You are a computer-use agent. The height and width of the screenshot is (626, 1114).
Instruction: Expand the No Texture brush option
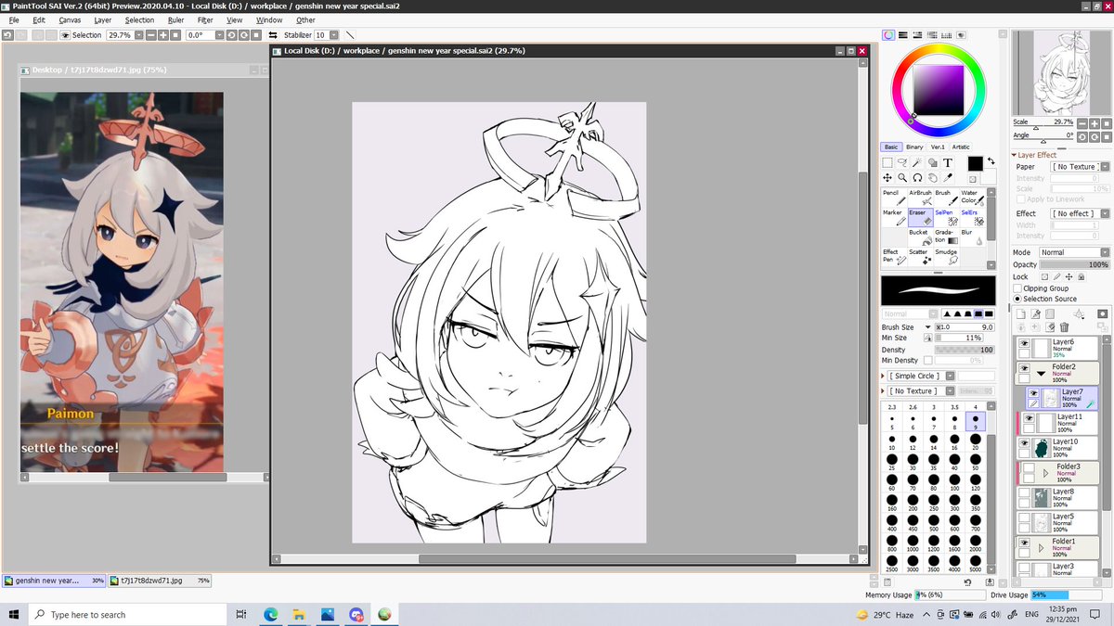click(x=882, y=391)
